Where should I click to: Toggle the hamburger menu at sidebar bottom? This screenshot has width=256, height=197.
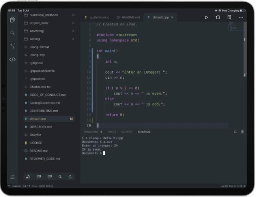pos(12,177)
